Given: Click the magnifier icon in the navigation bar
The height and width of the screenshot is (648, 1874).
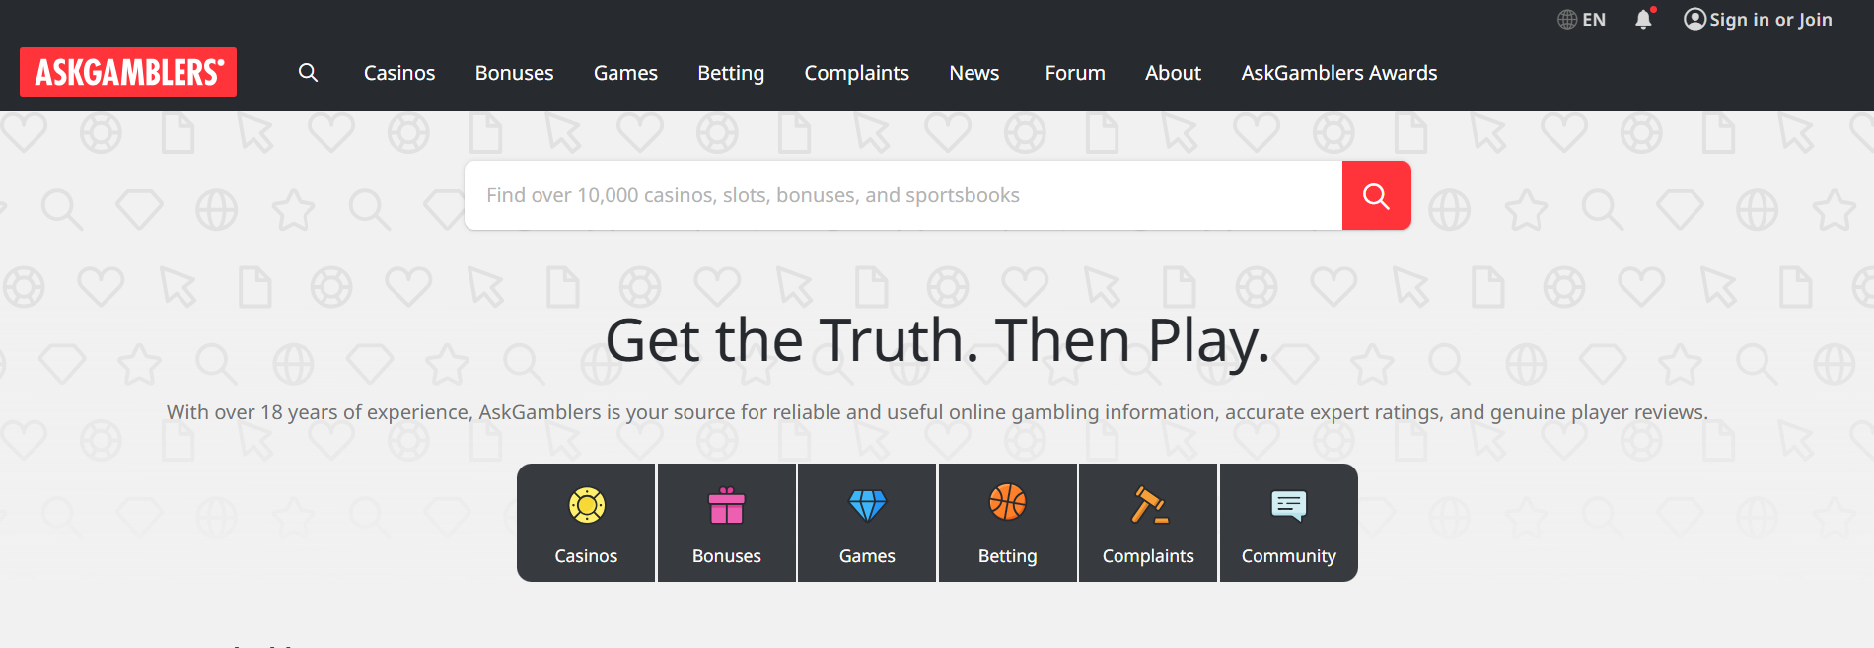Looking at the screenshot, I should pyautogui.click(x=308, y=73).
